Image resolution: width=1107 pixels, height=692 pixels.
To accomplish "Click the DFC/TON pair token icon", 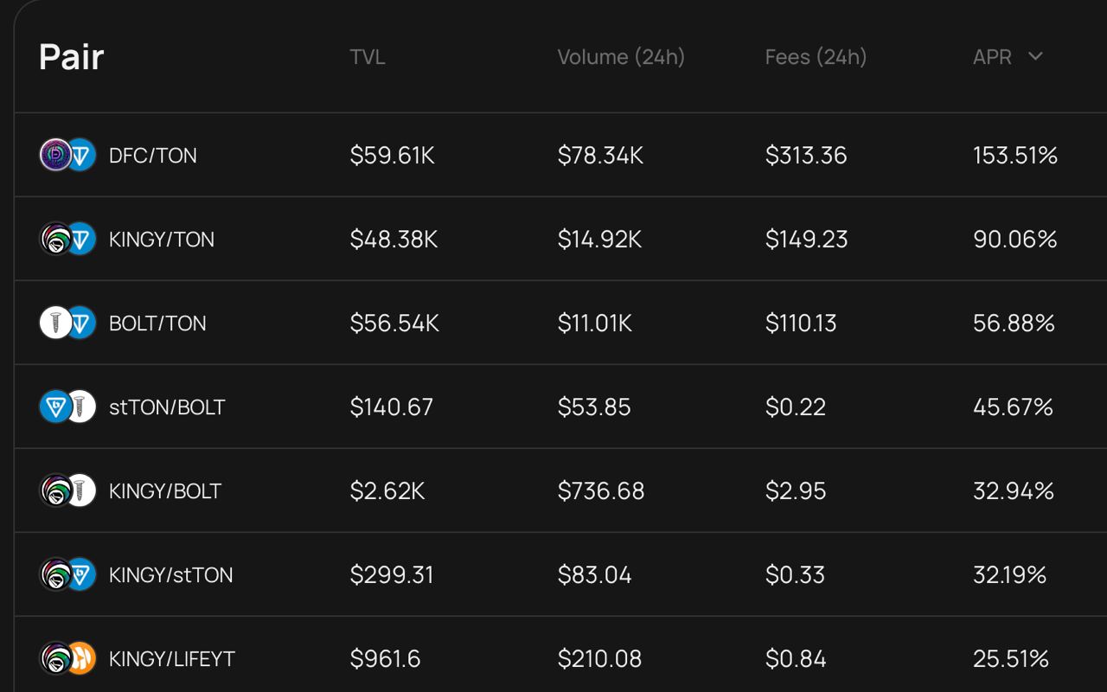I will pos(67,155).
